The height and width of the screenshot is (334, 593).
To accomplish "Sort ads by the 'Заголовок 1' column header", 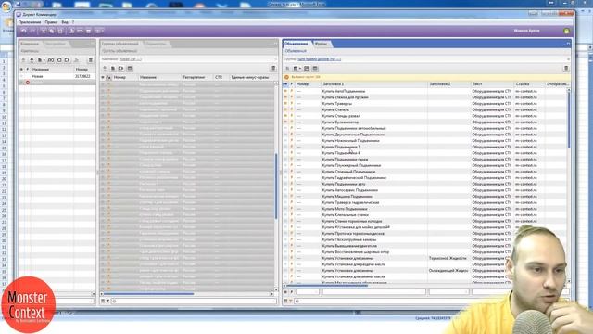I will tap(374, 84).
